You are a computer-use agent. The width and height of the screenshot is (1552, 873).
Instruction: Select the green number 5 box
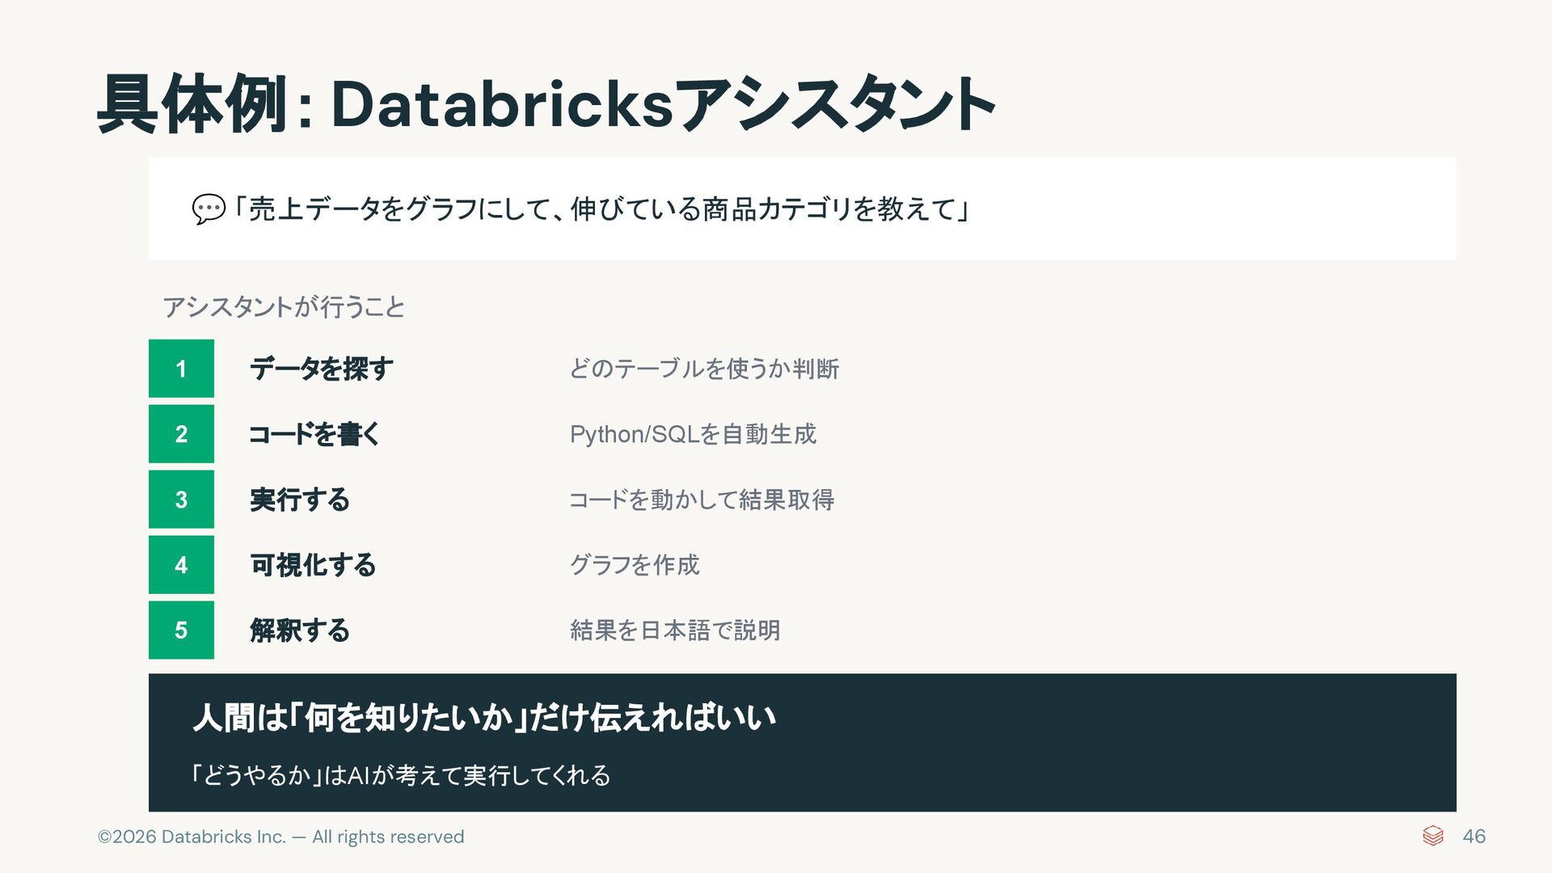[181, 630]
